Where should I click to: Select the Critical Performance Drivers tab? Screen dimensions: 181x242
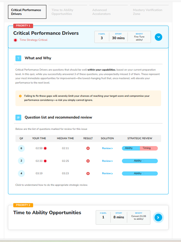(27, 12)
